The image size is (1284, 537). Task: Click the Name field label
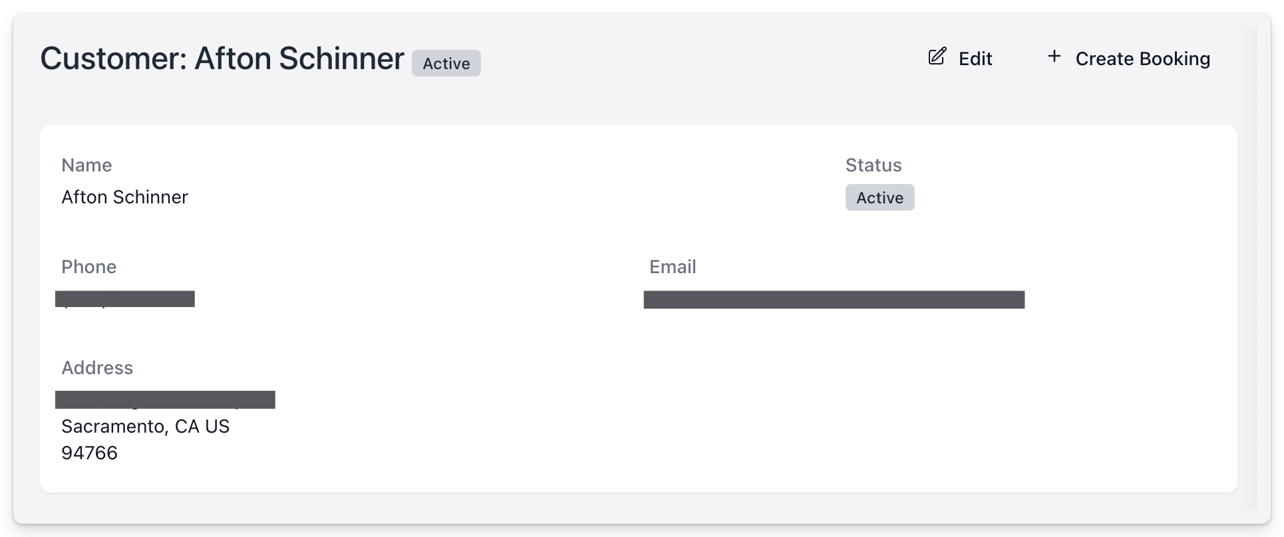[86, 165]
